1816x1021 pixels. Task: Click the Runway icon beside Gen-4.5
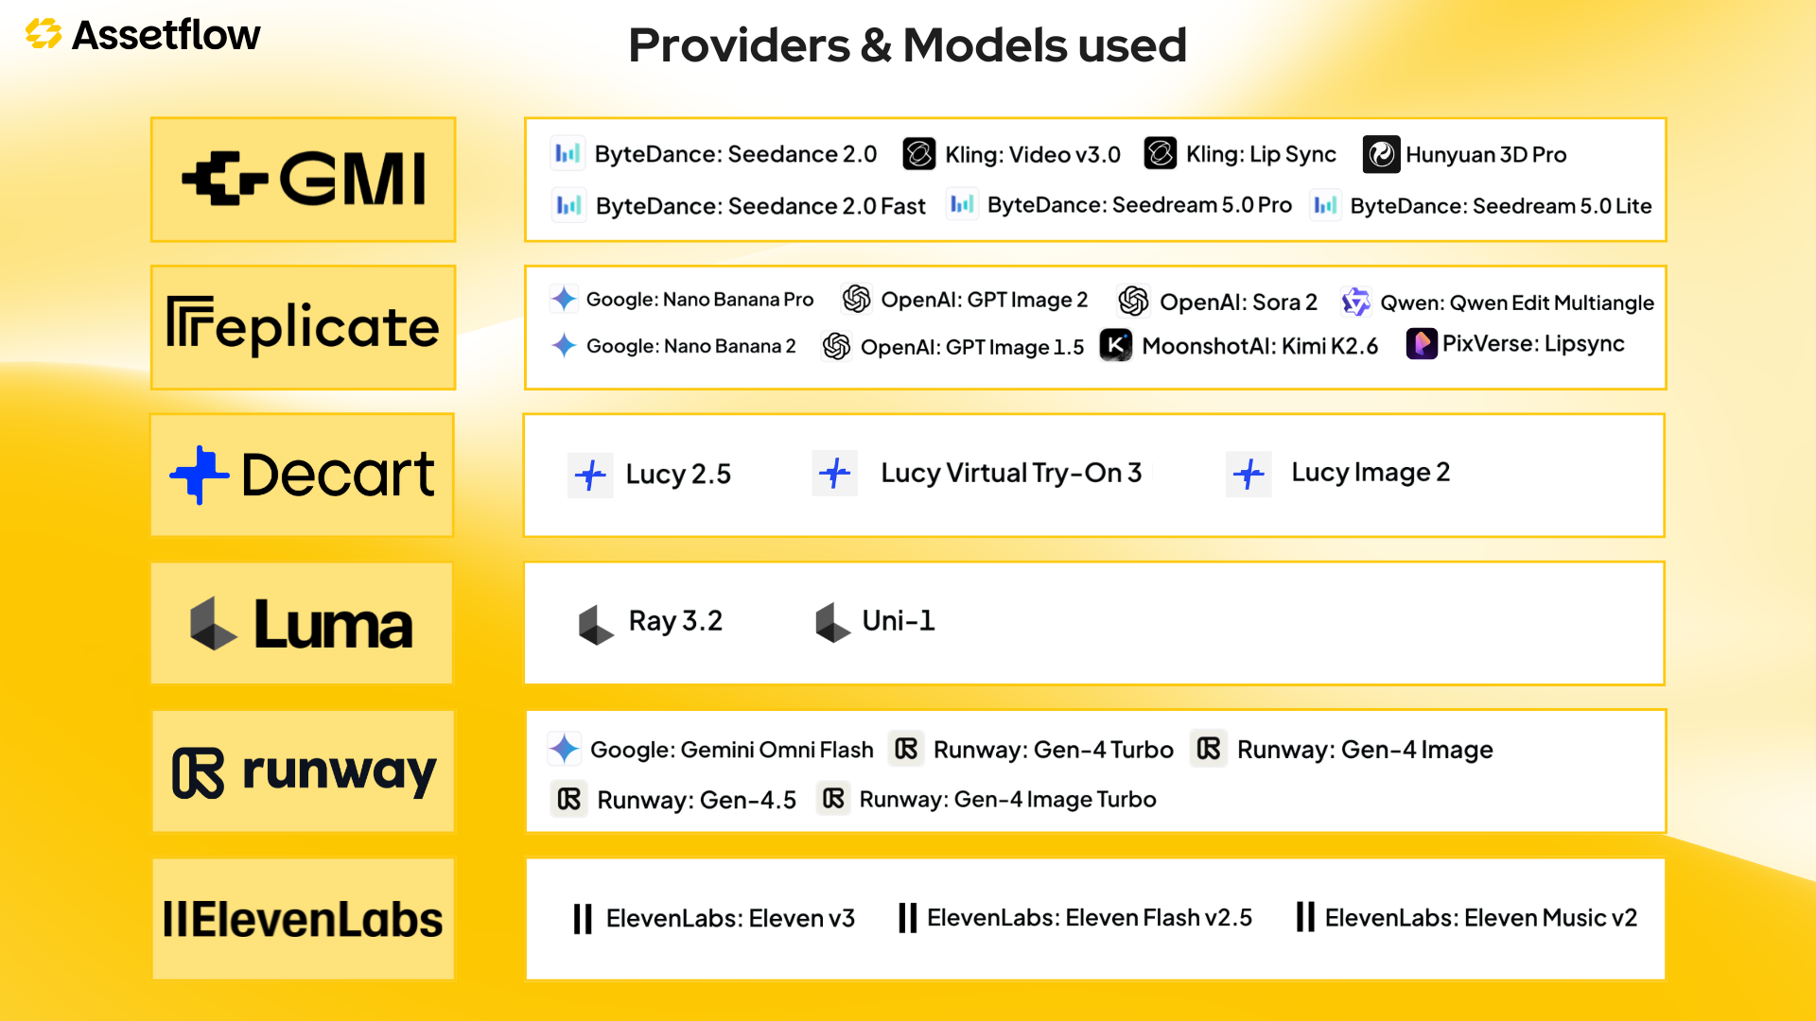tap(569, 800)
